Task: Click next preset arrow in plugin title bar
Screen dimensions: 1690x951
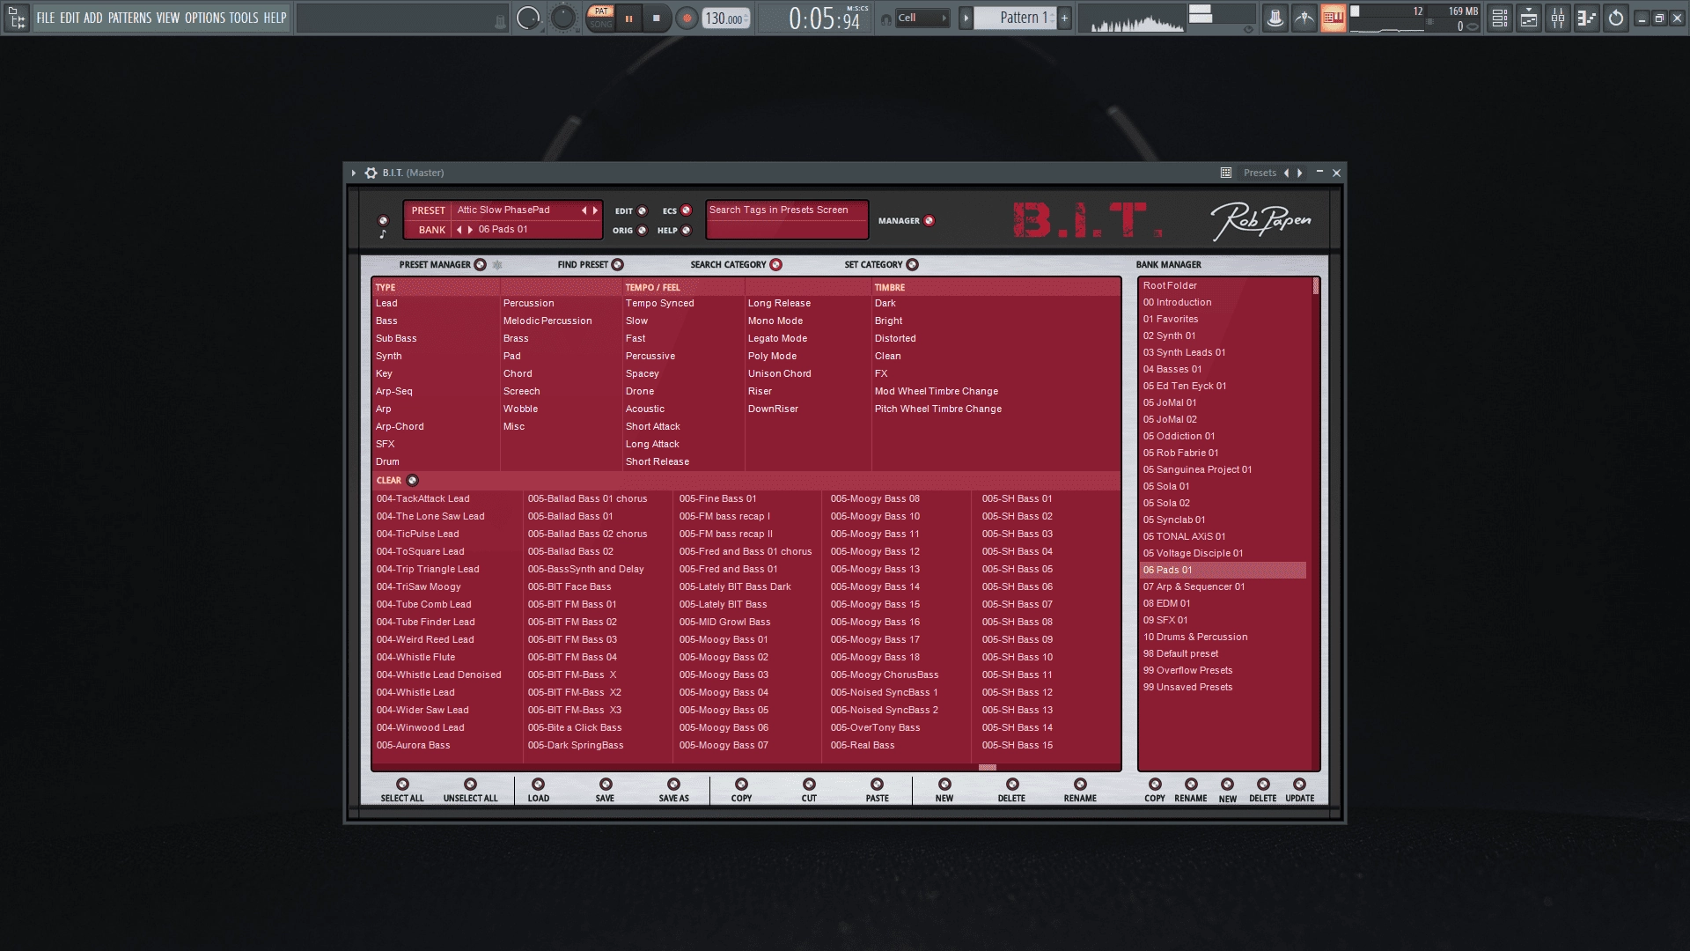Action: pyautogui.click(x=1300, y=173)
